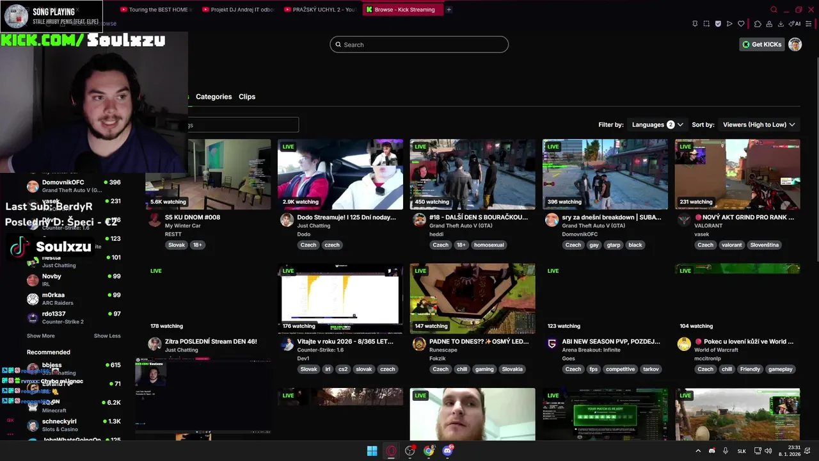Click heddi channel avatar icon

[x=419, y=220]
